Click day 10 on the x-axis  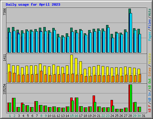point(49,116)
